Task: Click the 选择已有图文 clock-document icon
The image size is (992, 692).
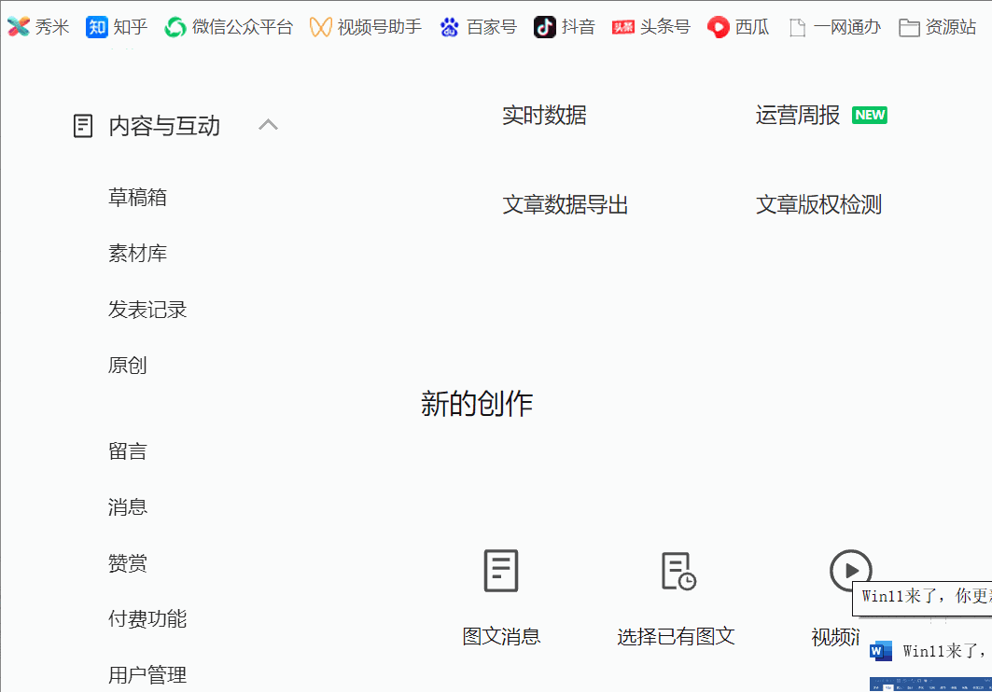Action: pyautogui.click(x=678, y=572)
